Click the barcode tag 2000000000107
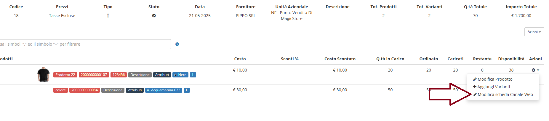This screenshot has width=549, height=121. [94, 75]
